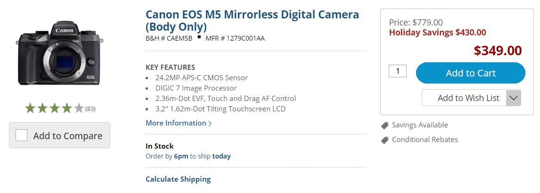This screenshot has height=193, width=540.
Task: Open the Wish List dropdown arrow
Action: coord(513,98)
